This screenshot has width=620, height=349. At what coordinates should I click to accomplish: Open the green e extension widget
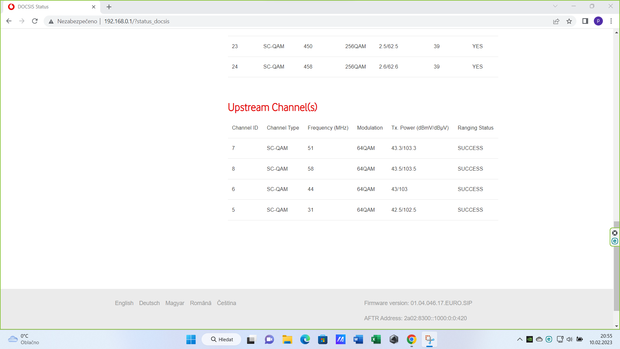coord(615,241)
